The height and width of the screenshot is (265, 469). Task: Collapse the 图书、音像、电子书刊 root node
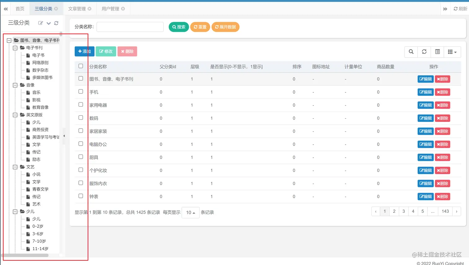[9, 41]
